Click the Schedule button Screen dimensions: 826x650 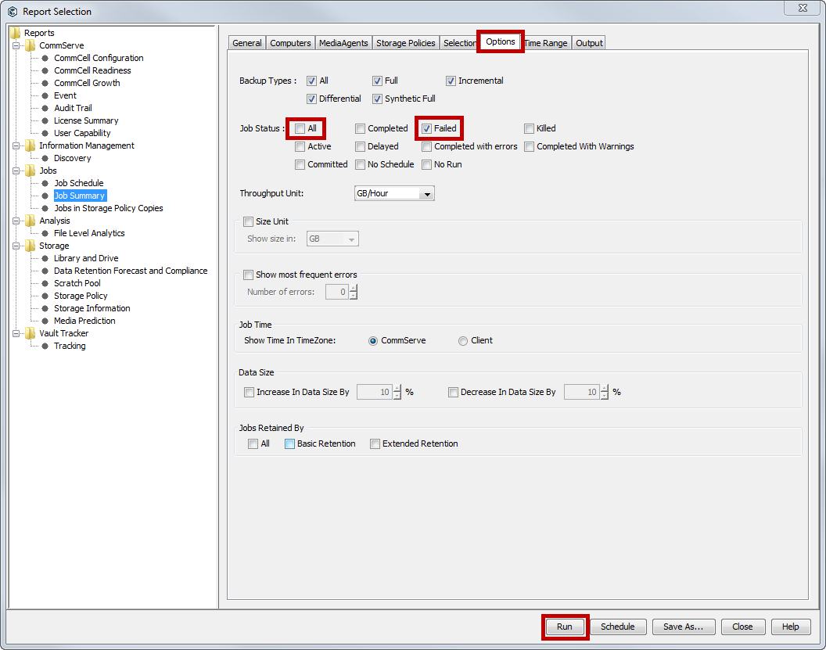tap(617, 627)
